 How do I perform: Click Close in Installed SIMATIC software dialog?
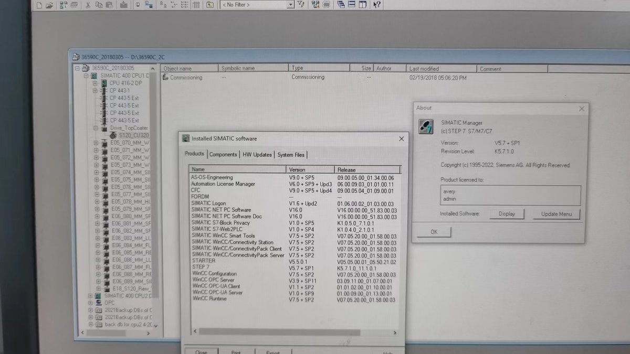pyautogui.click(x=202, y=352)
